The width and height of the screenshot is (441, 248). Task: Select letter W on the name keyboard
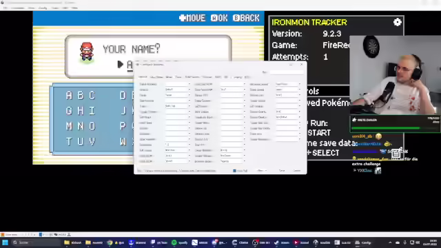pos(123,141)
